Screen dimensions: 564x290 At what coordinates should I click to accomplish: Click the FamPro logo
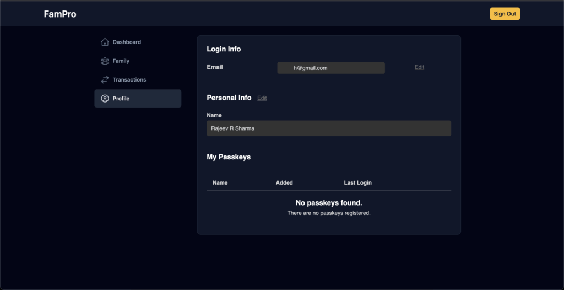pos(60,14)
